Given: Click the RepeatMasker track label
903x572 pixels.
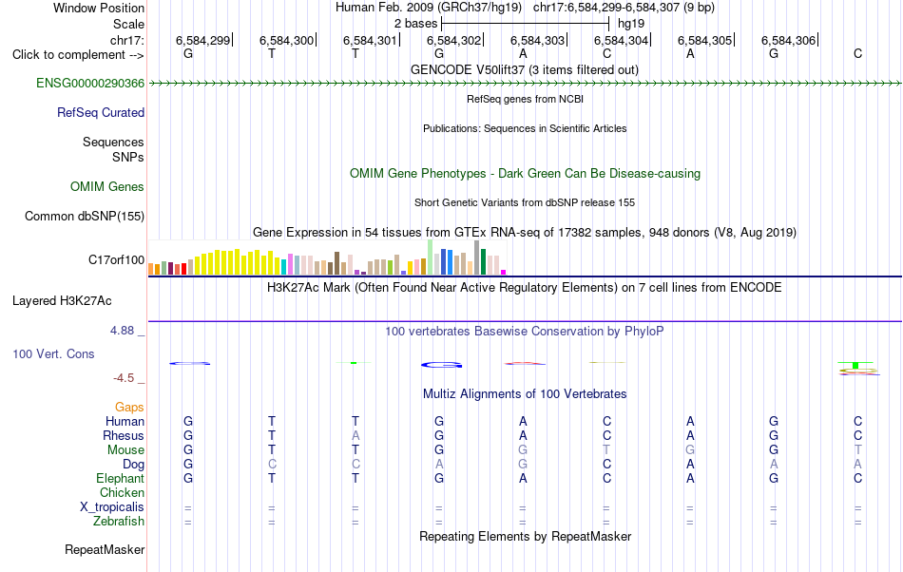Looking at the screenshot, I should (x=105, y=550).
